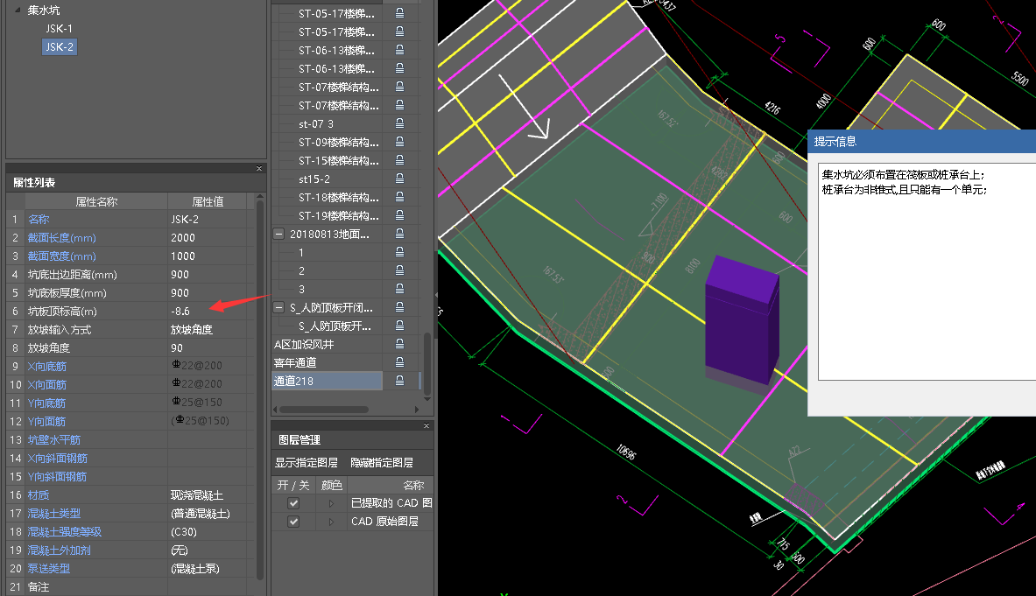The width and height of the screenshot is (1036, 596).
Task: Toggle lock icon on A区加设风井 row
Action: point(399,344)
